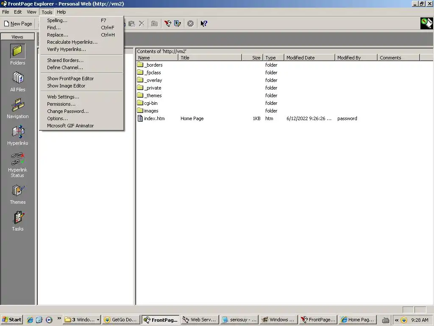Launch Windows Media Player from Quick Launch

(49, 320)
